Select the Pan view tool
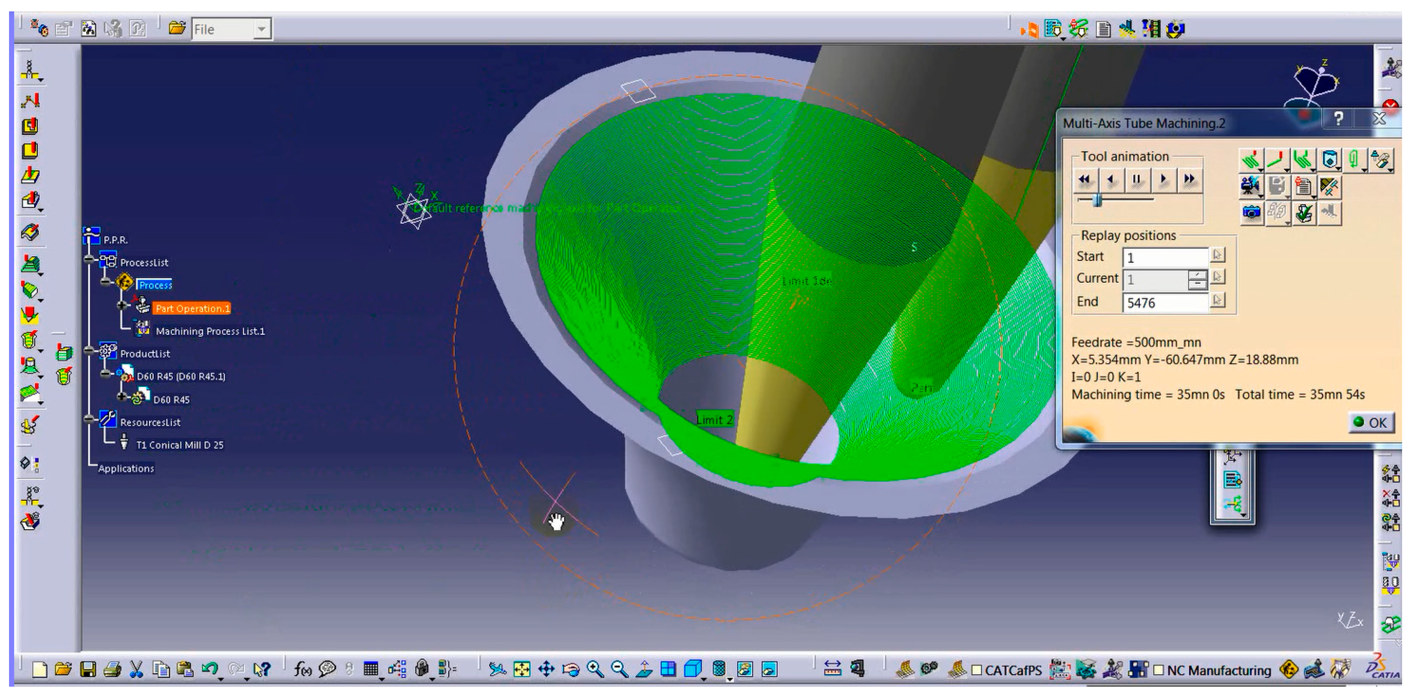1417x700 pixels. (546, 669)
